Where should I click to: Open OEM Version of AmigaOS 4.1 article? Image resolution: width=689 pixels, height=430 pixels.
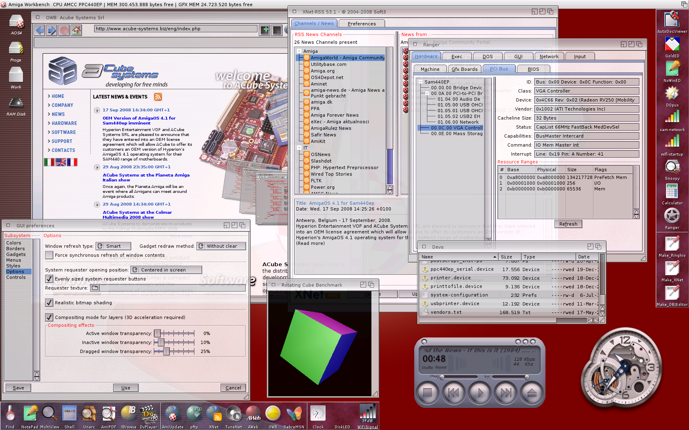pos(139,120)
